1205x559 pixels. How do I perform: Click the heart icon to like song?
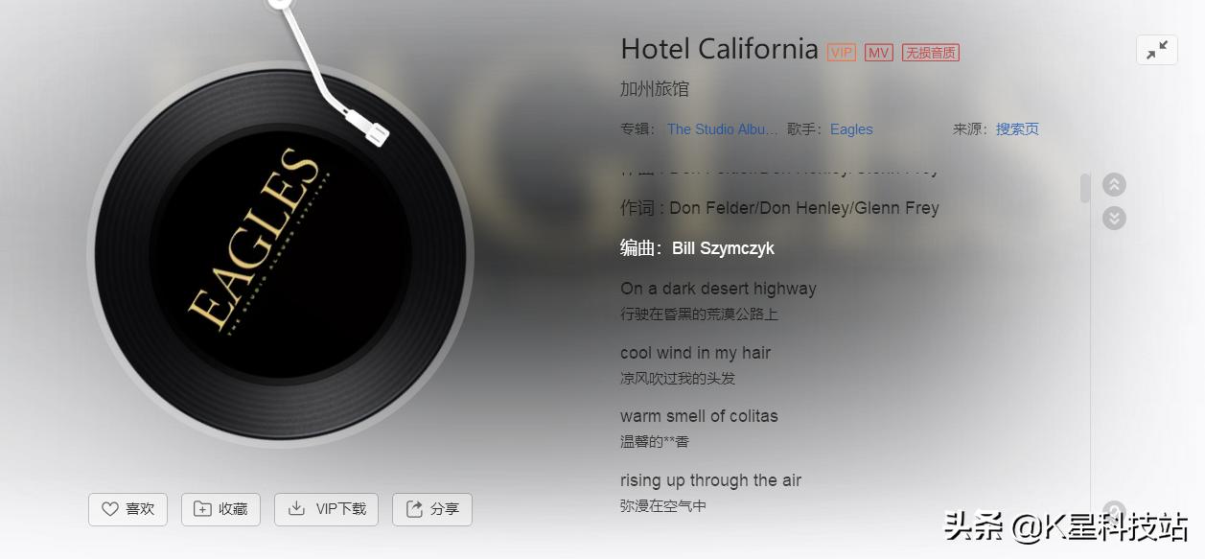[x=110, y=509]
